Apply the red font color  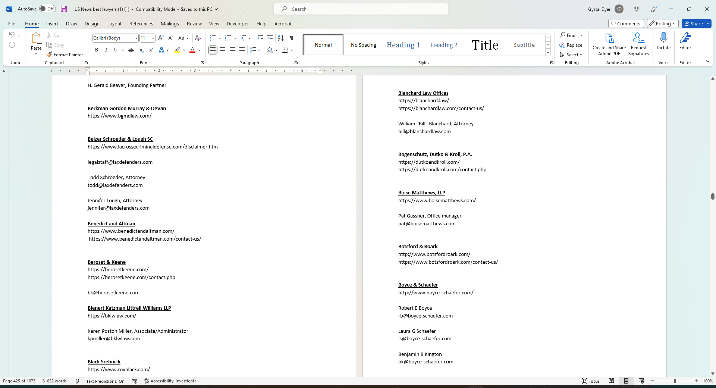point(192,50)
